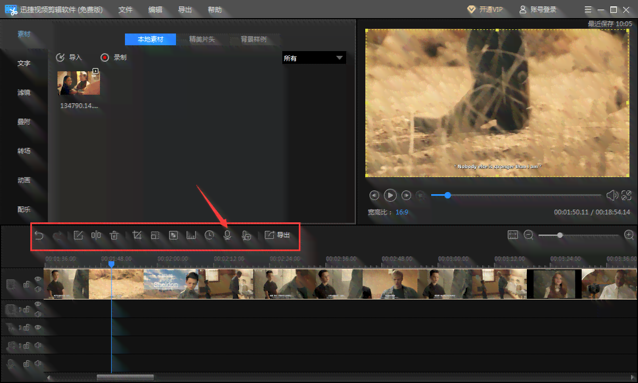The image size is (638, 383).
Task: Open the 导出 menu in menu bar
Action: (185, 10)
